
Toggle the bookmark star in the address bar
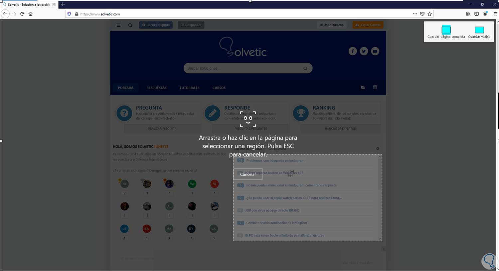point(430,14)
